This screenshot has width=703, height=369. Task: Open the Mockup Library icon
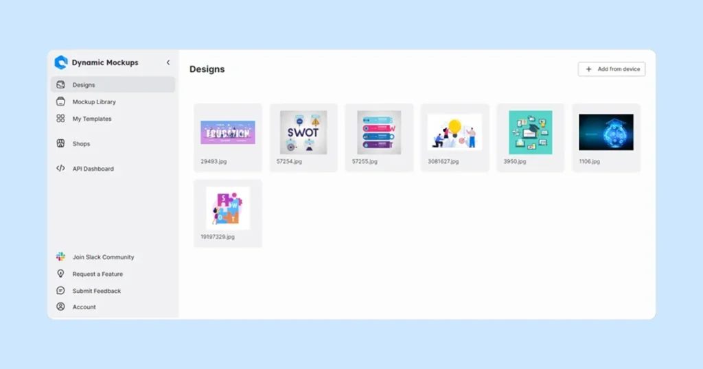point(60,102)
